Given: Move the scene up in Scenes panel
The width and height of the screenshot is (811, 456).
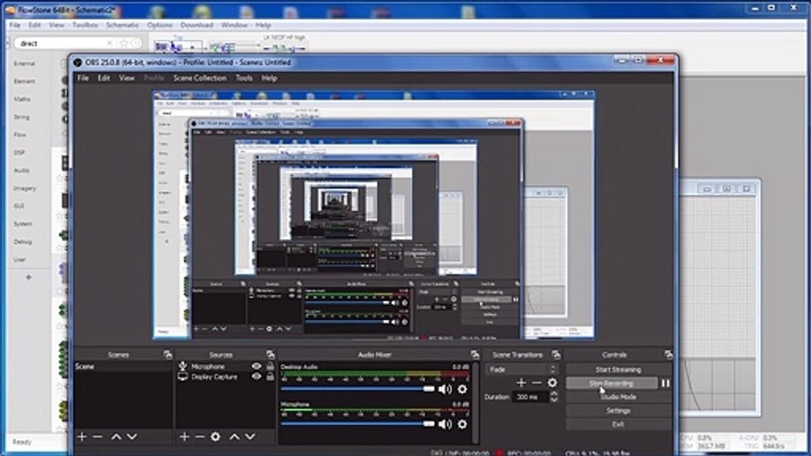Looking at the screenshot, I should (x=116, y=436).
